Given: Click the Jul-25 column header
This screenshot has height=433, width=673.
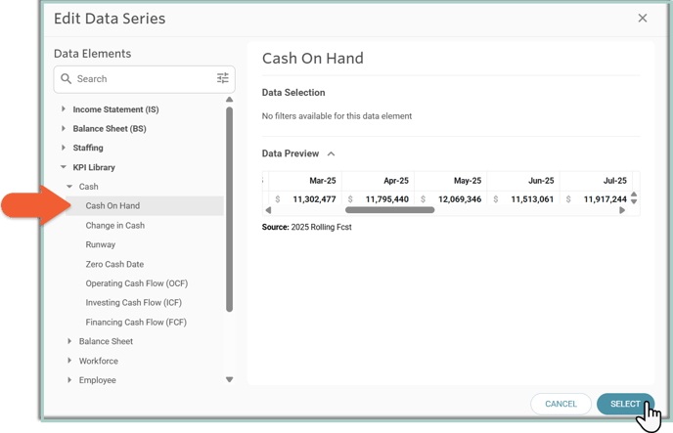Looking at the screenshot, I should 596,181.
